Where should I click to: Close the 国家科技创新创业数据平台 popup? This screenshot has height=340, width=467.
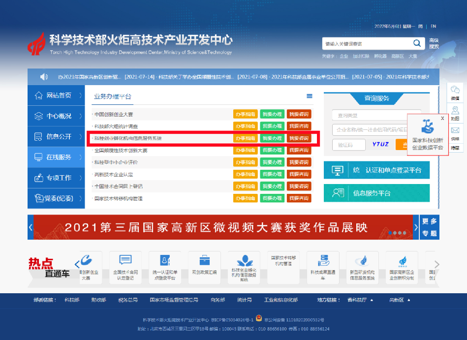(442, 118)
